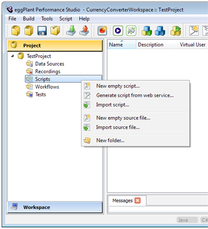Viewport: 208px width, 229px height.
Task: Click the new script toolbar icon with sparkle
Action: click(194, 31)
